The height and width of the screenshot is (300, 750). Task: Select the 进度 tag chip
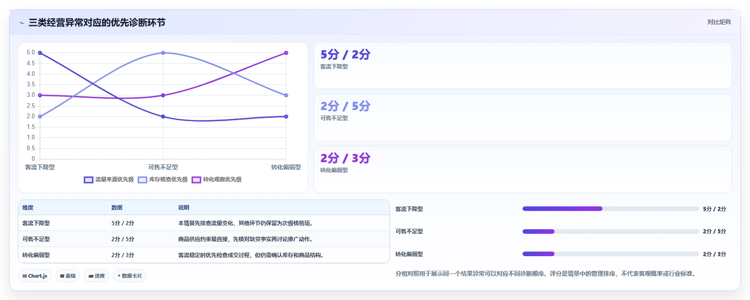coord(96,276)
